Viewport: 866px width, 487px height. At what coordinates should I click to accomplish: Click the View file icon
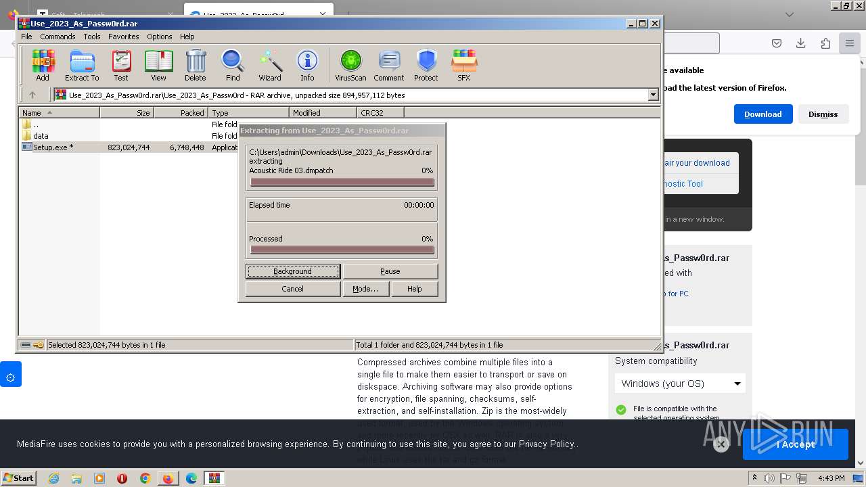(x=158, y=66)
